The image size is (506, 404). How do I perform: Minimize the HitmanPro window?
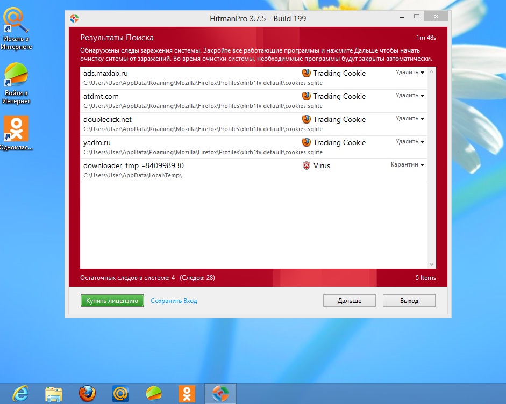point(402,17)
